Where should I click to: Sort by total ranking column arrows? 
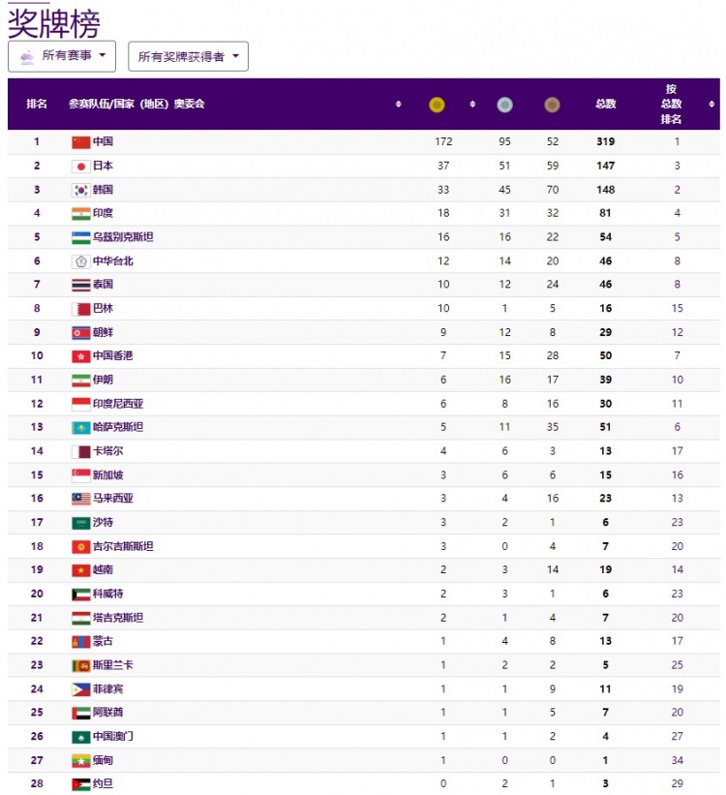[711, 104]
